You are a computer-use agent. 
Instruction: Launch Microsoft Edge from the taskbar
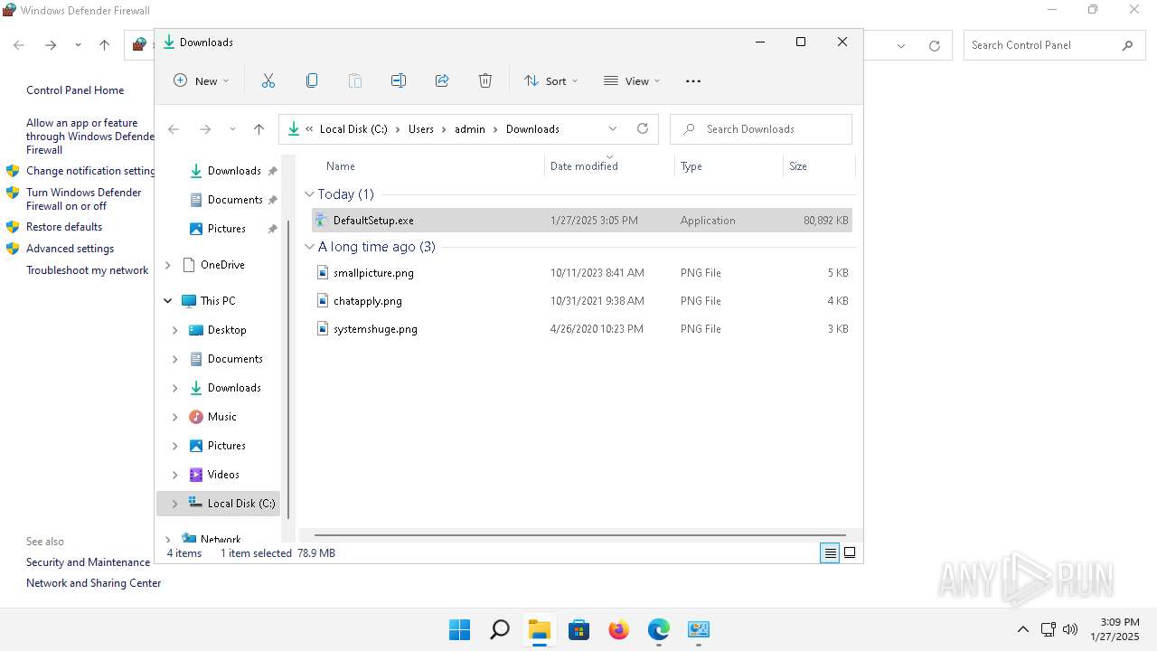click(x=658, y=629)
